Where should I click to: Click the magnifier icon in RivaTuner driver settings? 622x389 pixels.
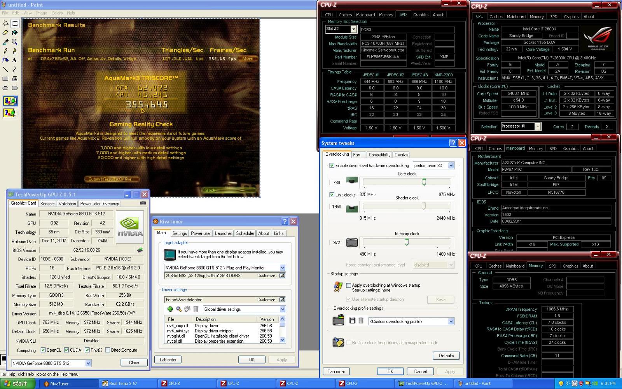179,309
